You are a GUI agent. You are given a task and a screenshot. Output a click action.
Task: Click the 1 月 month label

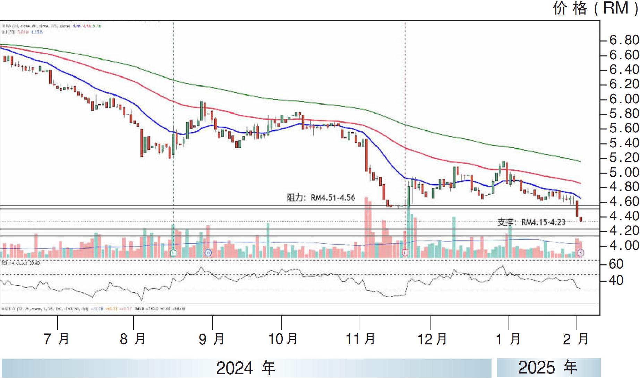[x=509, y=339]
